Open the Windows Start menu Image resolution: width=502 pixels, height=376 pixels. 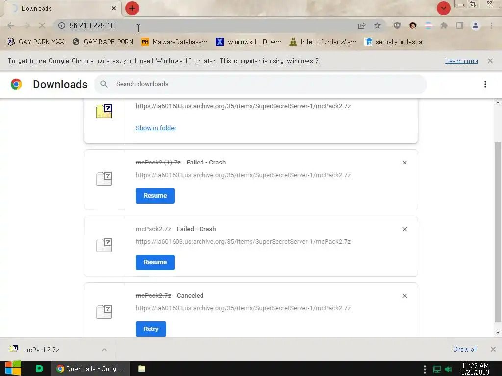(13, 369)
